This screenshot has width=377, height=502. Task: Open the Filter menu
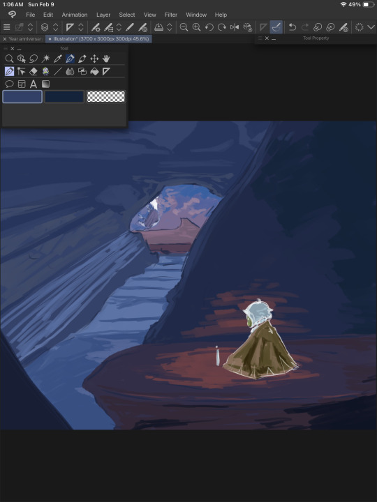click(x=171, y=15)
